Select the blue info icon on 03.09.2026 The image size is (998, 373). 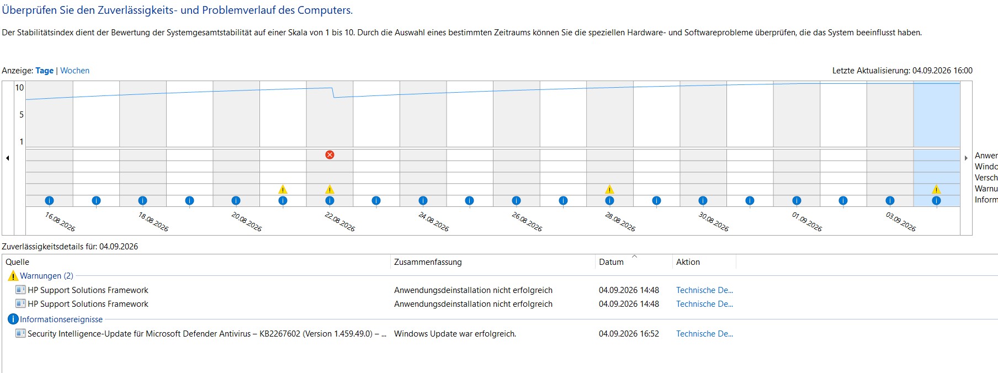pos(890,200)
